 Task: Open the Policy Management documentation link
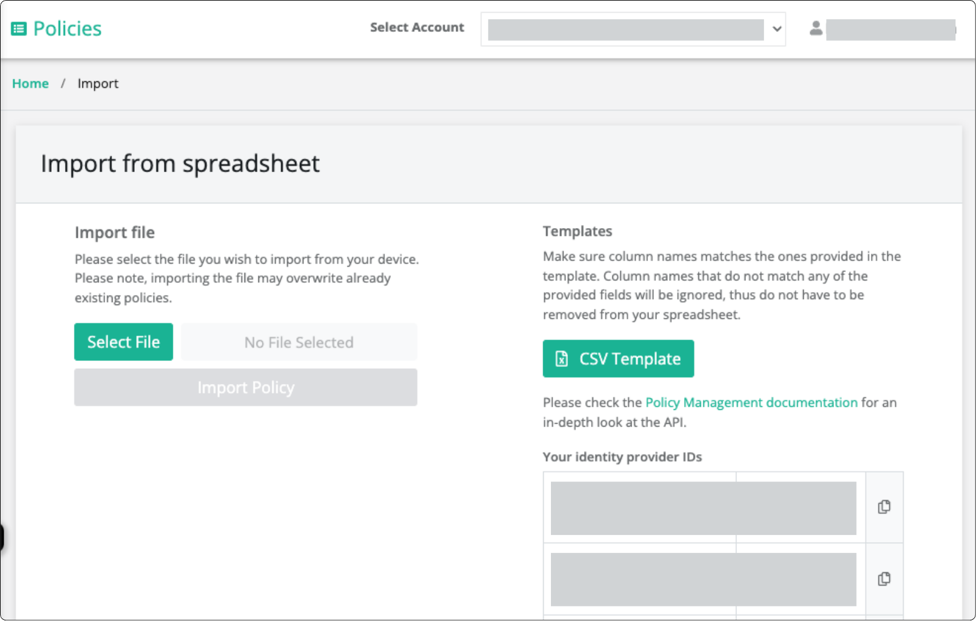click(751, 403)
